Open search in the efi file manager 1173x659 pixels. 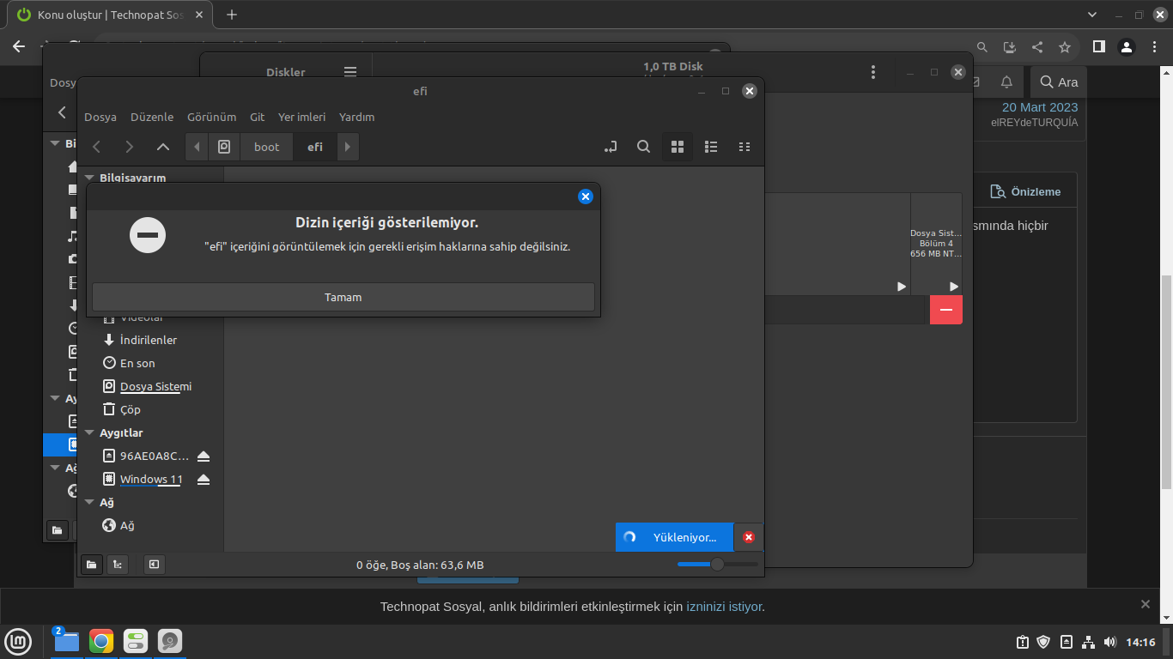point(643,147)
